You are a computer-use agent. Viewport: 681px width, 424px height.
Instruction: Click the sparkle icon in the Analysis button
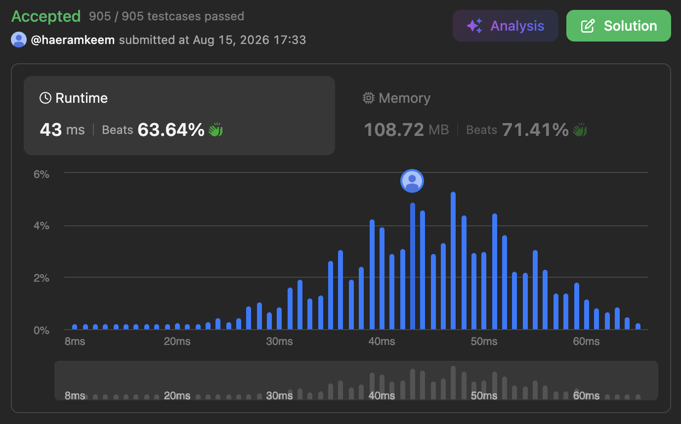(474, 26)
